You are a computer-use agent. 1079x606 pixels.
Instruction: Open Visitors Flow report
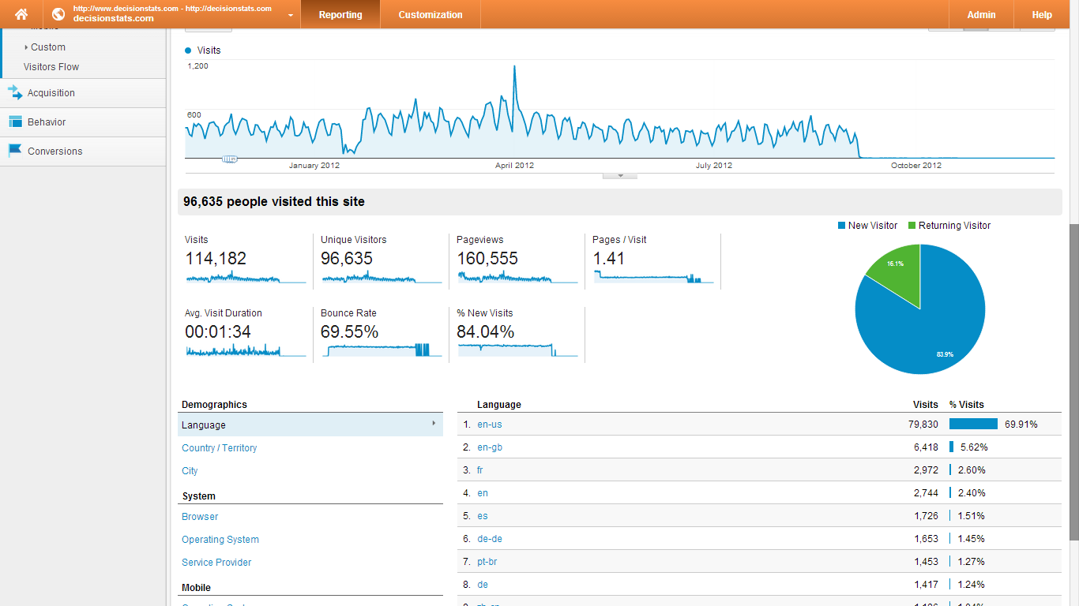pyautogui.click(x=51, y=67)
